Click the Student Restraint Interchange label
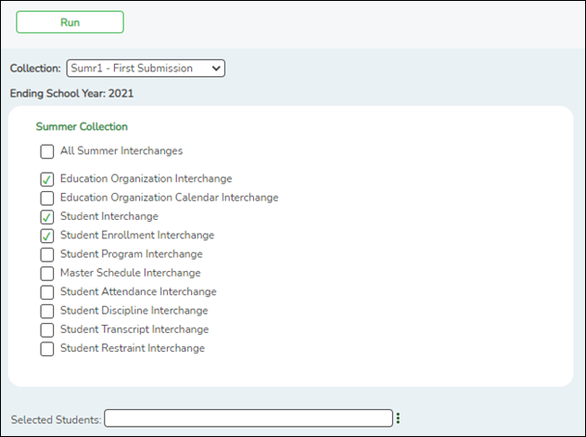 click(x=132, y=348)
